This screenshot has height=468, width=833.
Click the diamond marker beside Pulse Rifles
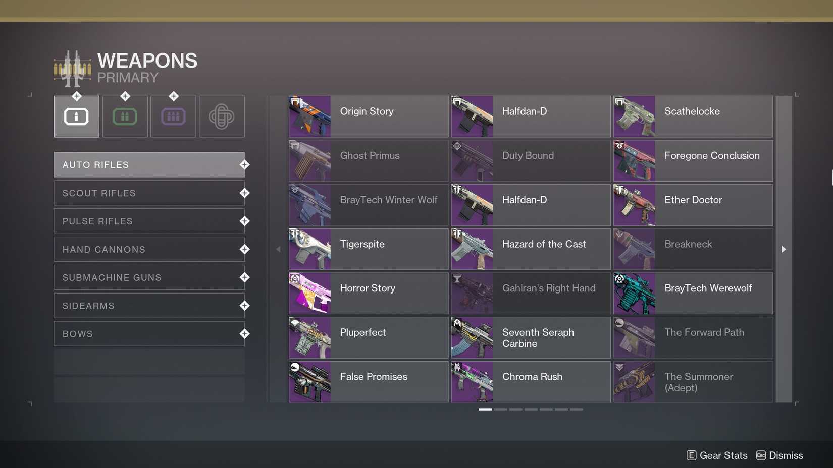(245, 221)
